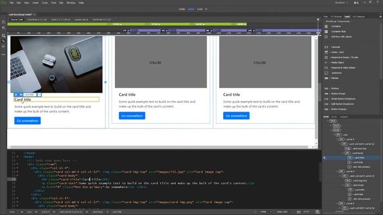Click the green media query bar
This screenshot has width=383, height=215.
pos(127,24)
